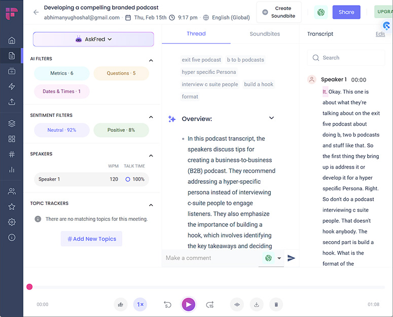Open the AskFred dropdown
Screen dimensions: 393x317
[x=93, y=39]
